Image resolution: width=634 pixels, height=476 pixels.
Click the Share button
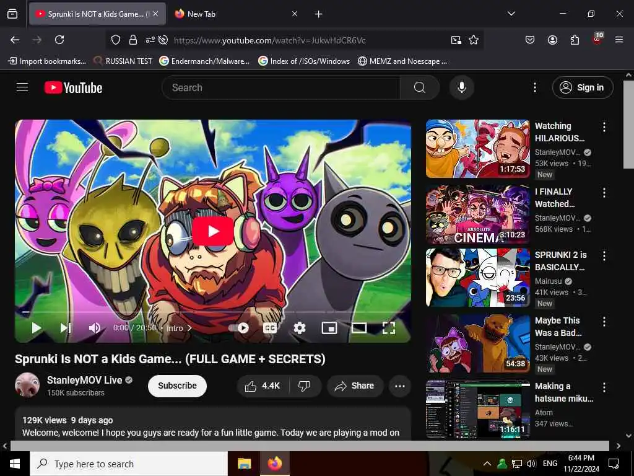click(354, 386)
